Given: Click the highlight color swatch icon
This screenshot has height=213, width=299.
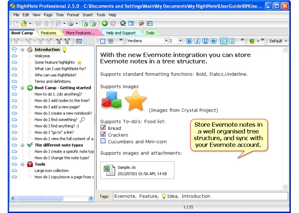Looking at the screenshot, I should pos(252,41).
